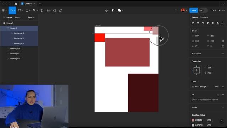Click the width W field
227x128 pixels.
198,41
